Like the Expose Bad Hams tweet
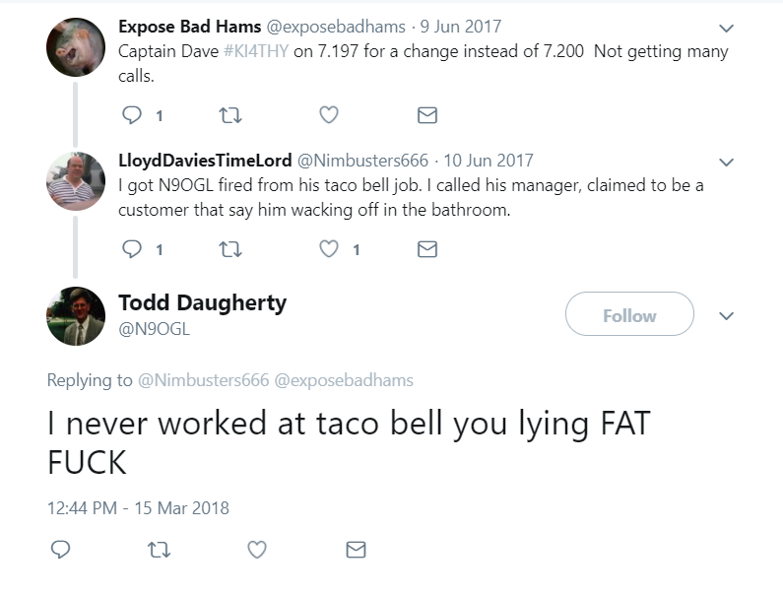Viewport: 783px width, 595px height. click(x=329, y=115)
